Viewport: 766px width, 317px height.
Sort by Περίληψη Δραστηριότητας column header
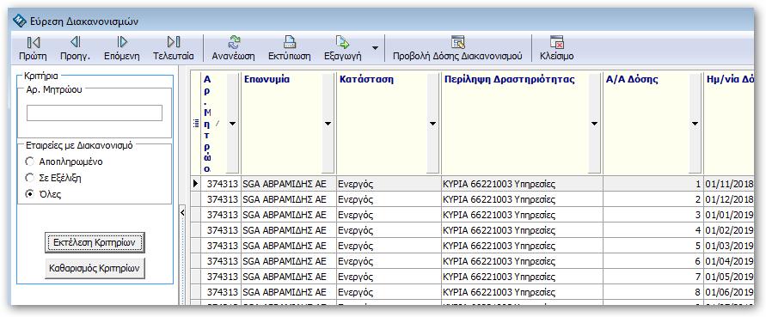click(x=510, y=80)
